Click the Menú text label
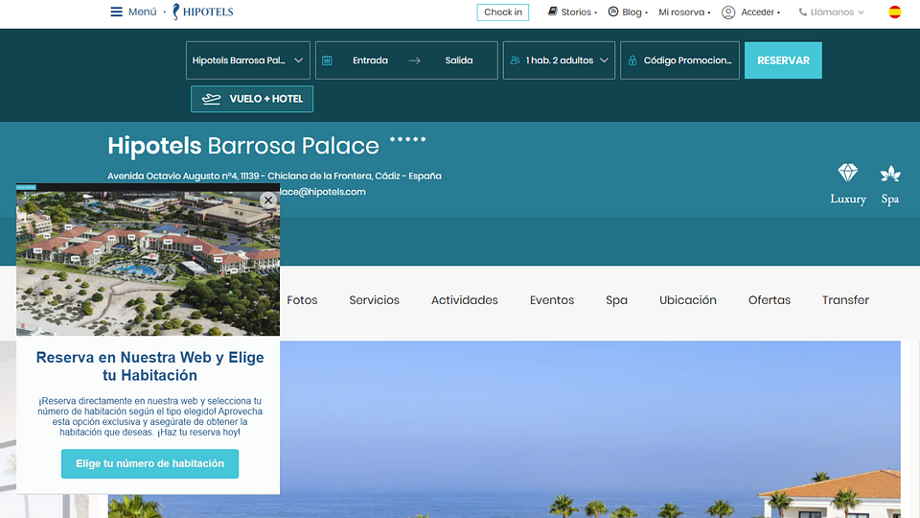This screenshot has height=518, width=920. (143, 12)
